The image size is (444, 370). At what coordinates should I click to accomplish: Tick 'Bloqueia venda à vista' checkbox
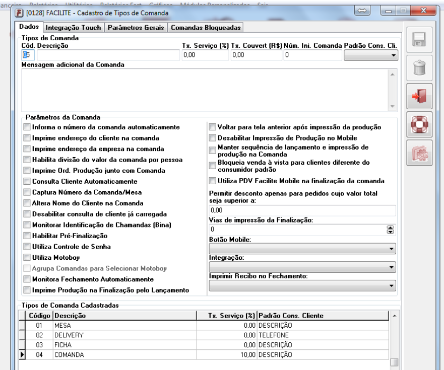(x=212, y=166)
